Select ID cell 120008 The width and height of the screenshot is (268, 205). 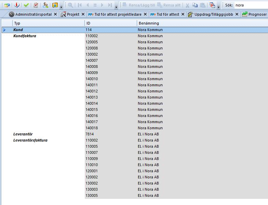click(x=111, y=48)
